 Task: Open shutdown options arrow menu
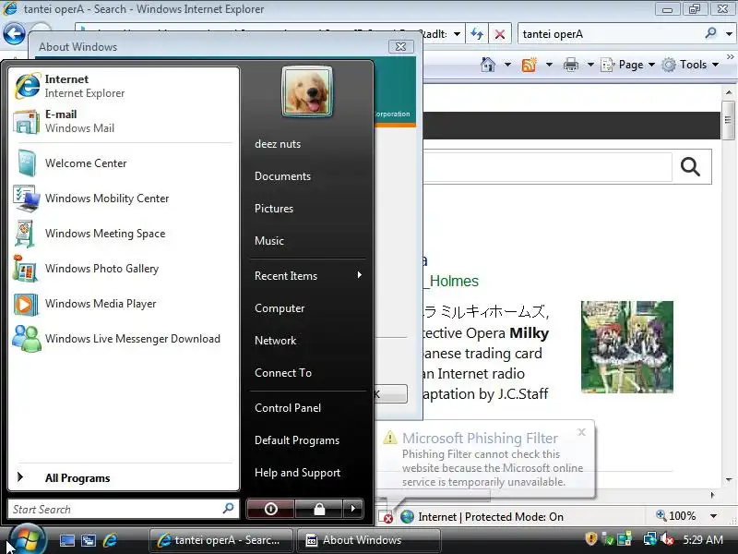pos(353,509)
